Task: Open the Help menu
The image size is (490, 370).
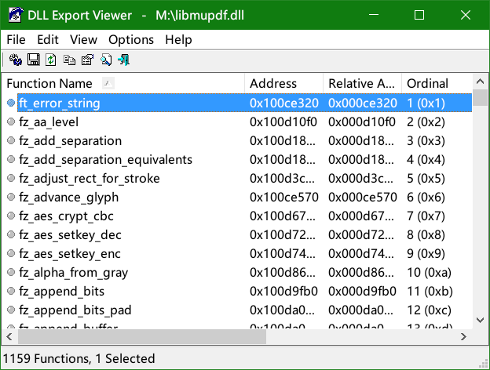Action: point(178,40)
